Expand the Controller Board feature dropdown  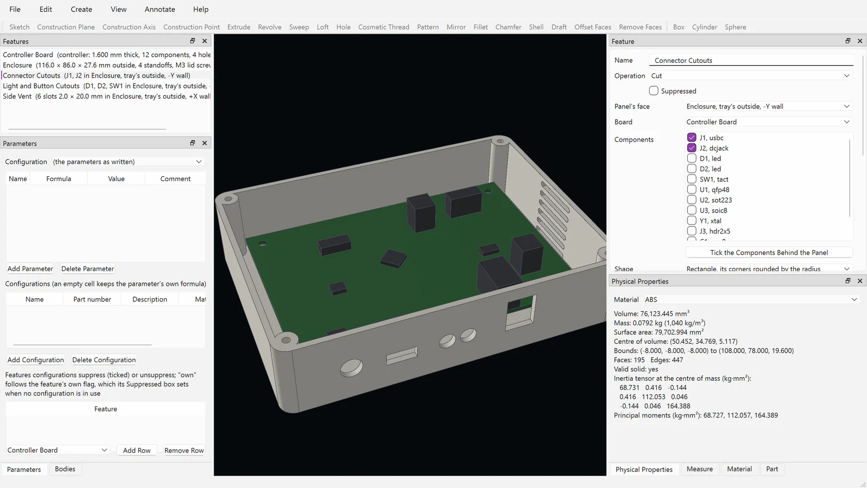point(57,450)
